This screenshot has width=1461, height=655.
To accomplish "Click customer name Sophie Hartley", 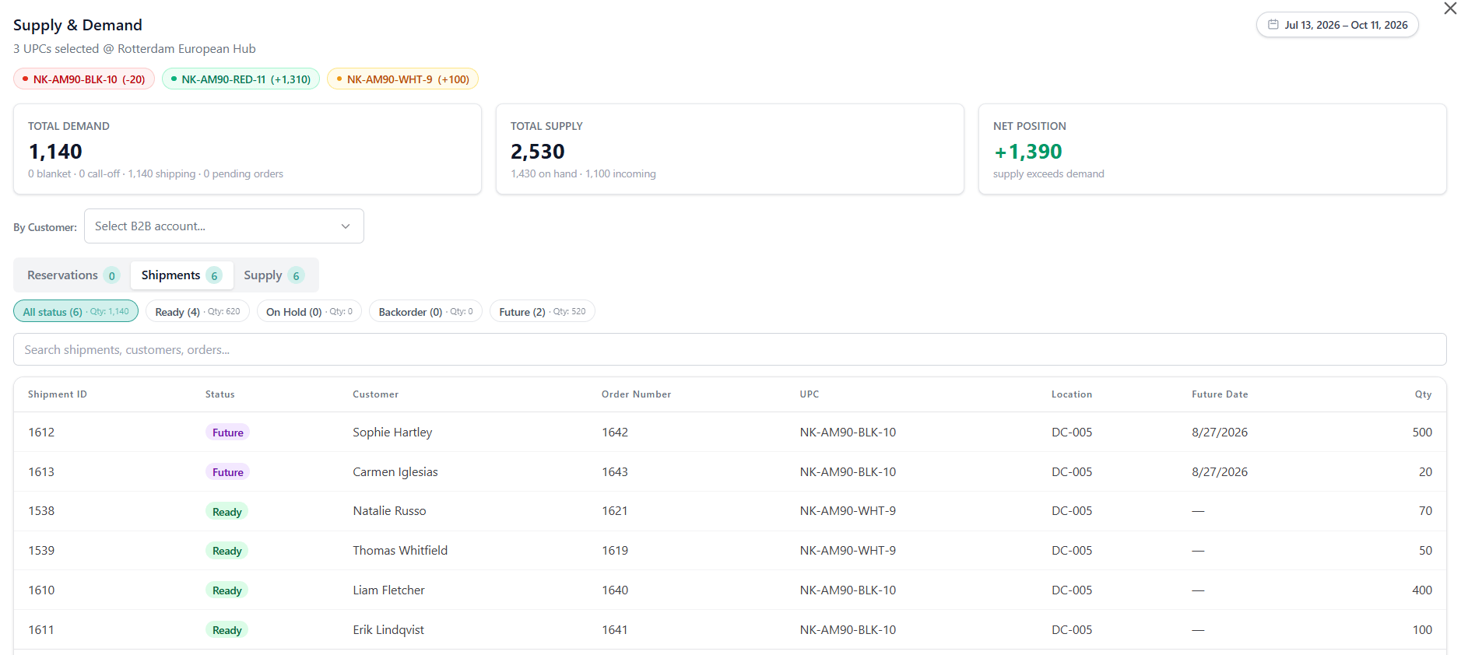I will tap(392, 433).
